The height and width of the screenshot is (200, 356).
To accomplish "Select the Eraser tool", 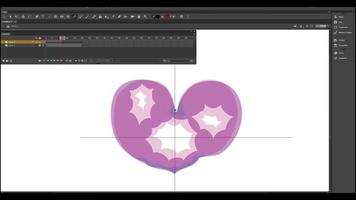I will [119, 17].
